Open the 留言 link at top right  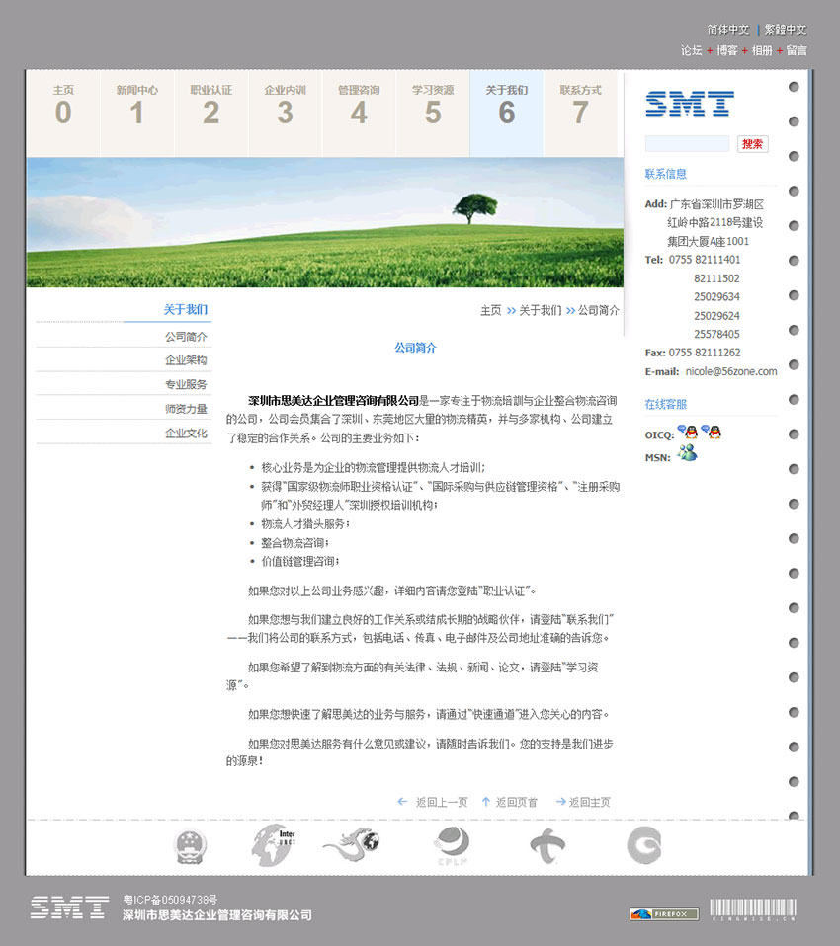797,50
